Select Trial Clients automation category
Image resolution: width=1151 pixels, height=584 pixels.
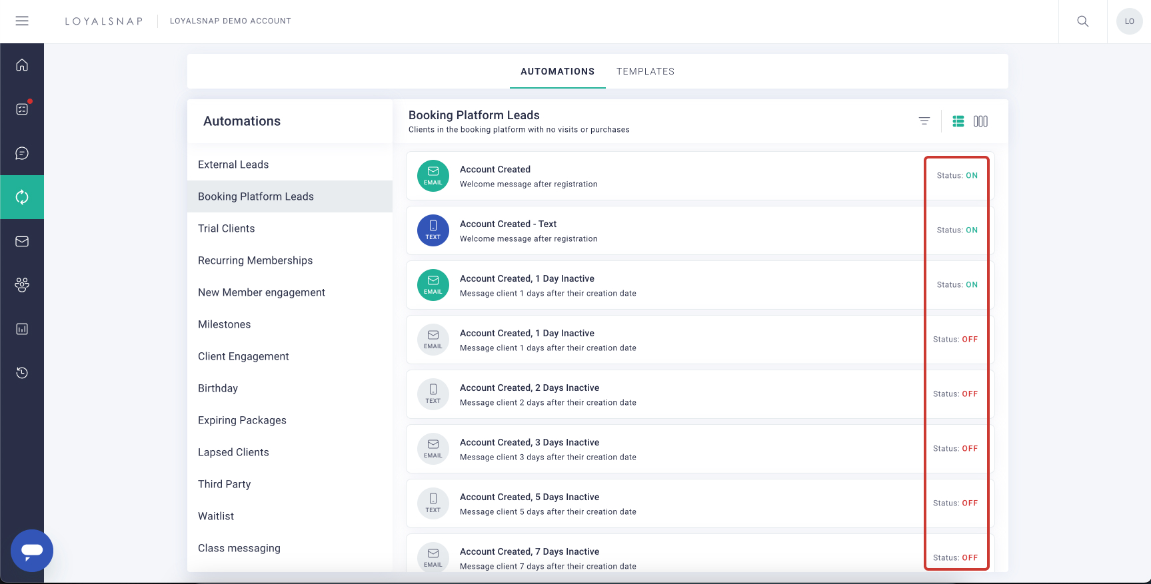(x=227, y=228)
